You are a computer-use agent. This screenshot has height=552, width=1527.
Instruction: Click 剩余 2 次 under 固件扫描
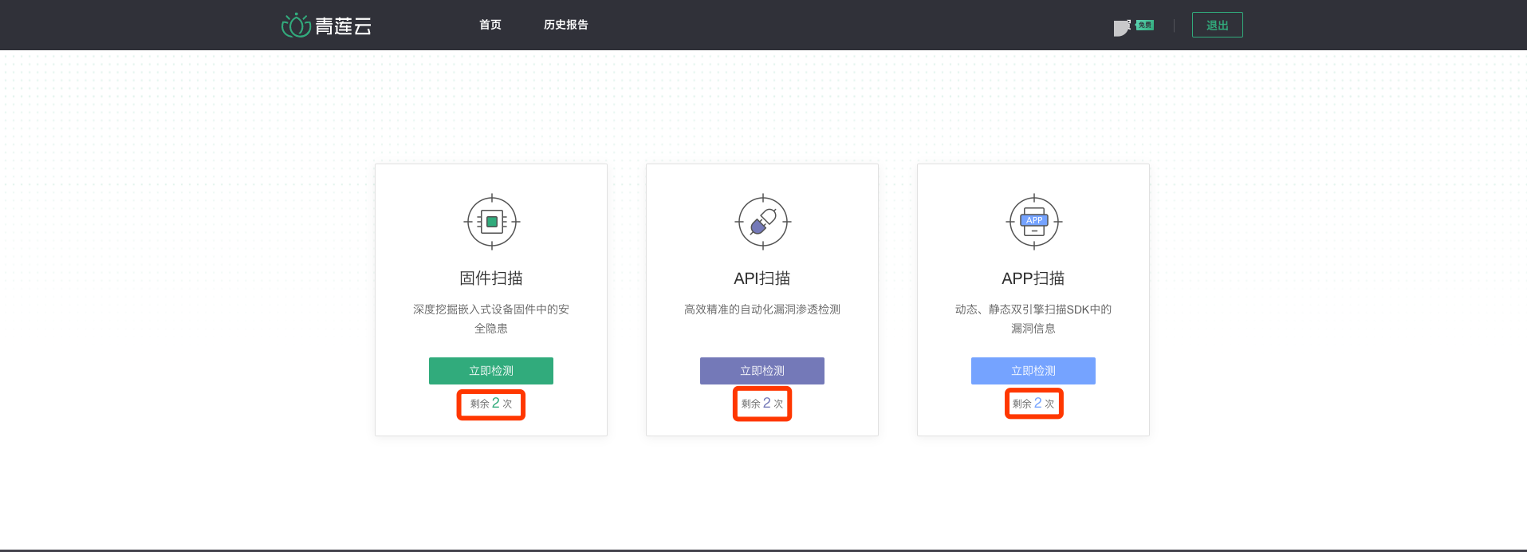pos(491,404)
